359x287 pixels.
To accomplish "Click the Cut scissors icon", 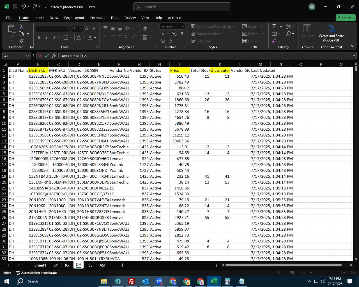I will click(21, 26).
